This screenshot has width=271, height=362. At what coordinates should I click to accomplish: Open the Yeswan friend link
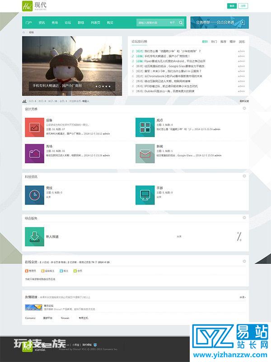point(65,318)
